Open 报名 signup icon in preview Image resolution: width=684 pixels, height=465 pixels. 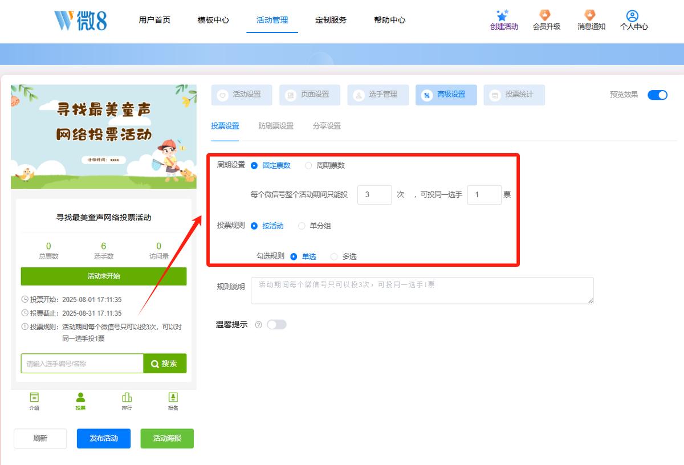coord(173,397)
